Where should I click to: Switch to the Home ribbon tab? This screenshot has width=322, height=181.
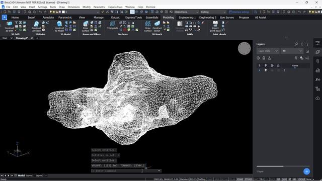point(15,18)
